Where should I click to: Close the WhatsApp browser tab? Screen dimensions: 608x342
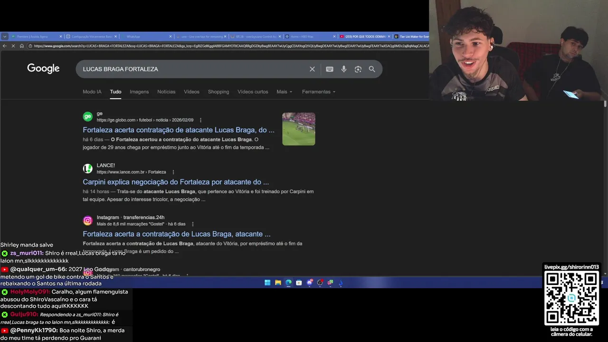pyautogui.click(x=171, y=37)
